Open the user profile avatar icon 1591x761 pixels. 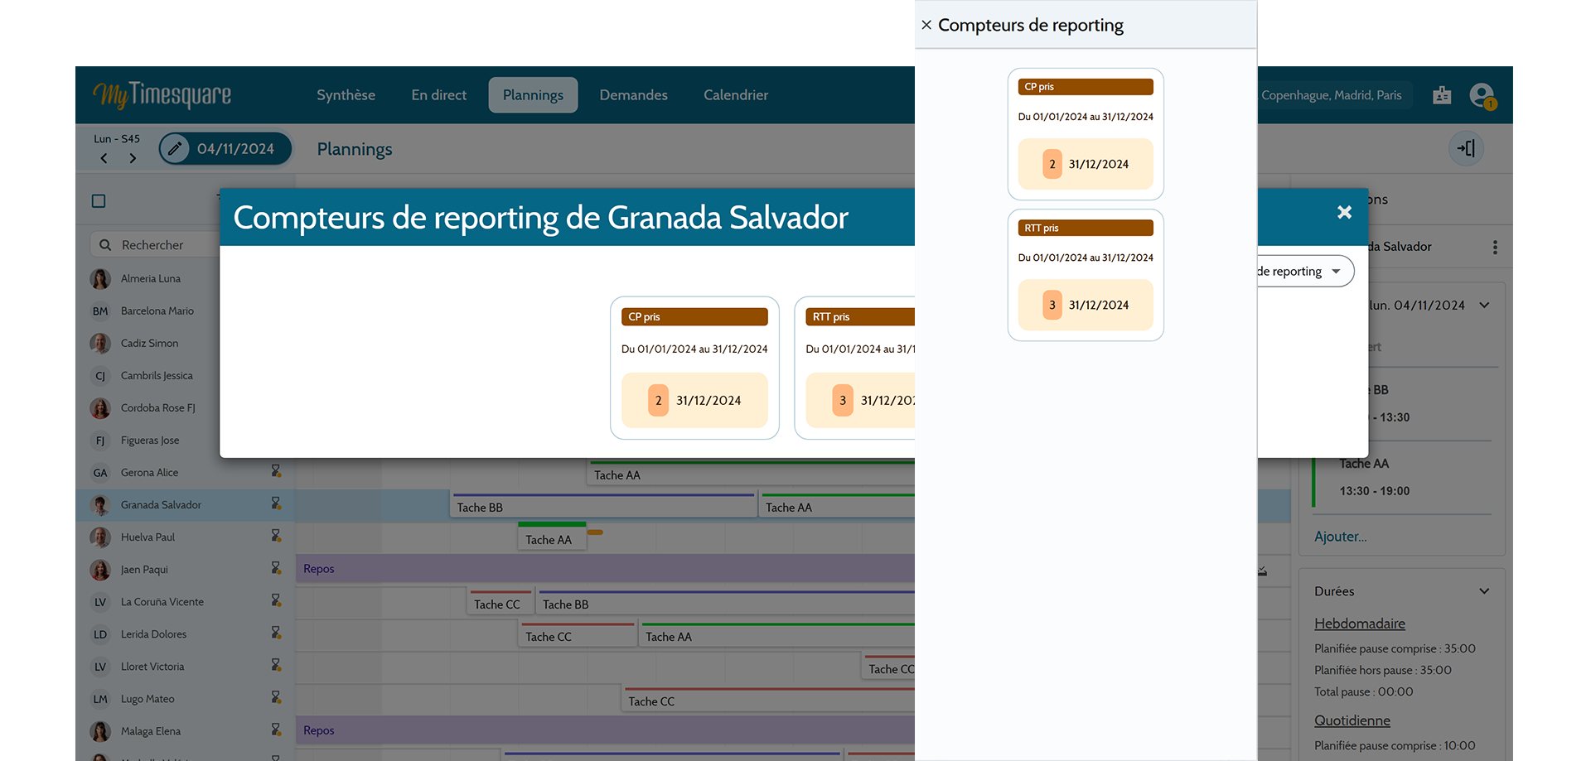[1482, 95]
